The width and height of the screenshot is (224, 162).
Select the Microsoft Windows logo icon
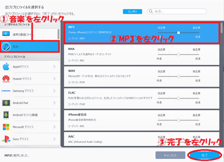pos(6,127)
